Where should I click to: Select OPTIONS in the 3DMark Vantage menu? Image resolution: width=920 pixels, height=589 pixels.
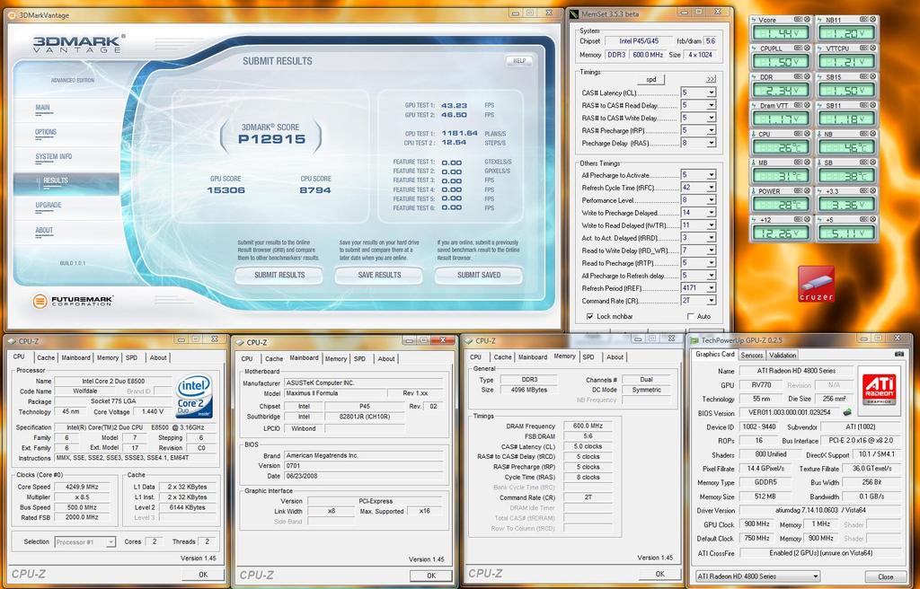click(46, 132)
